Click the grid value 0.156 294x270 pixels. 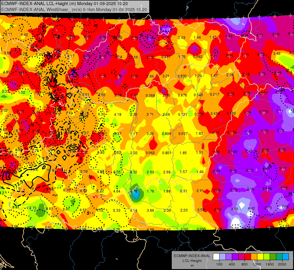[x=232, y=133]
